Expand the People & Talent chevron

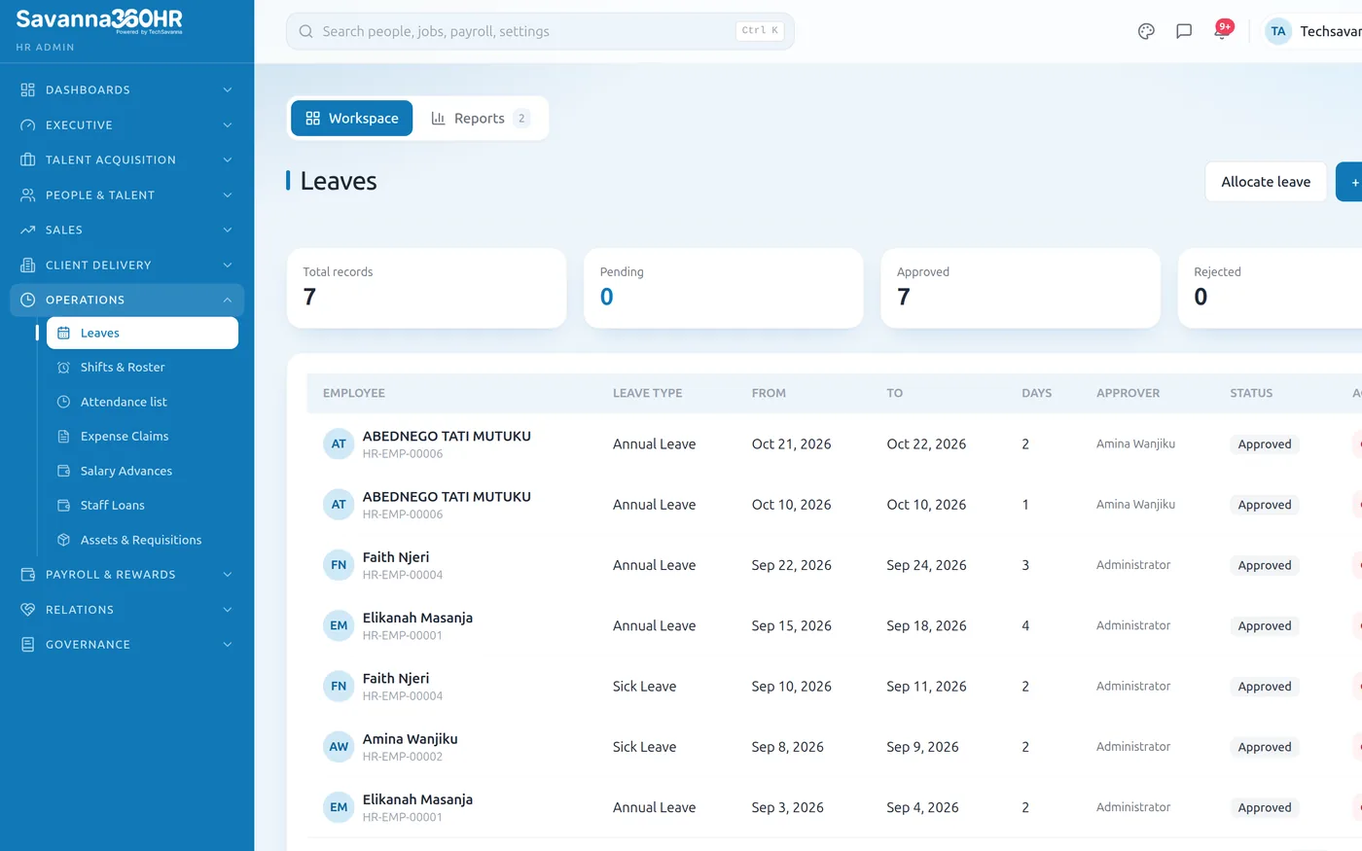228,195
